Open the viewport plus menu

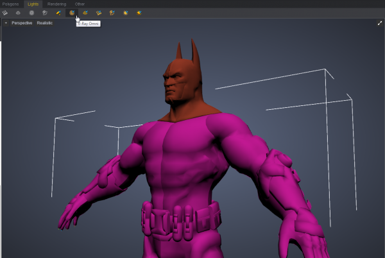(x=6, y=23)
